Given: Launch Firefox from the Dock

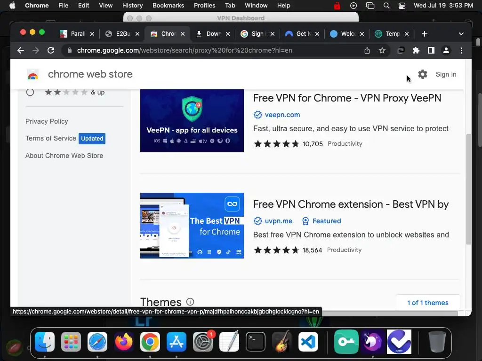Looking at the screenshot, I should click(x=124, y=341).
